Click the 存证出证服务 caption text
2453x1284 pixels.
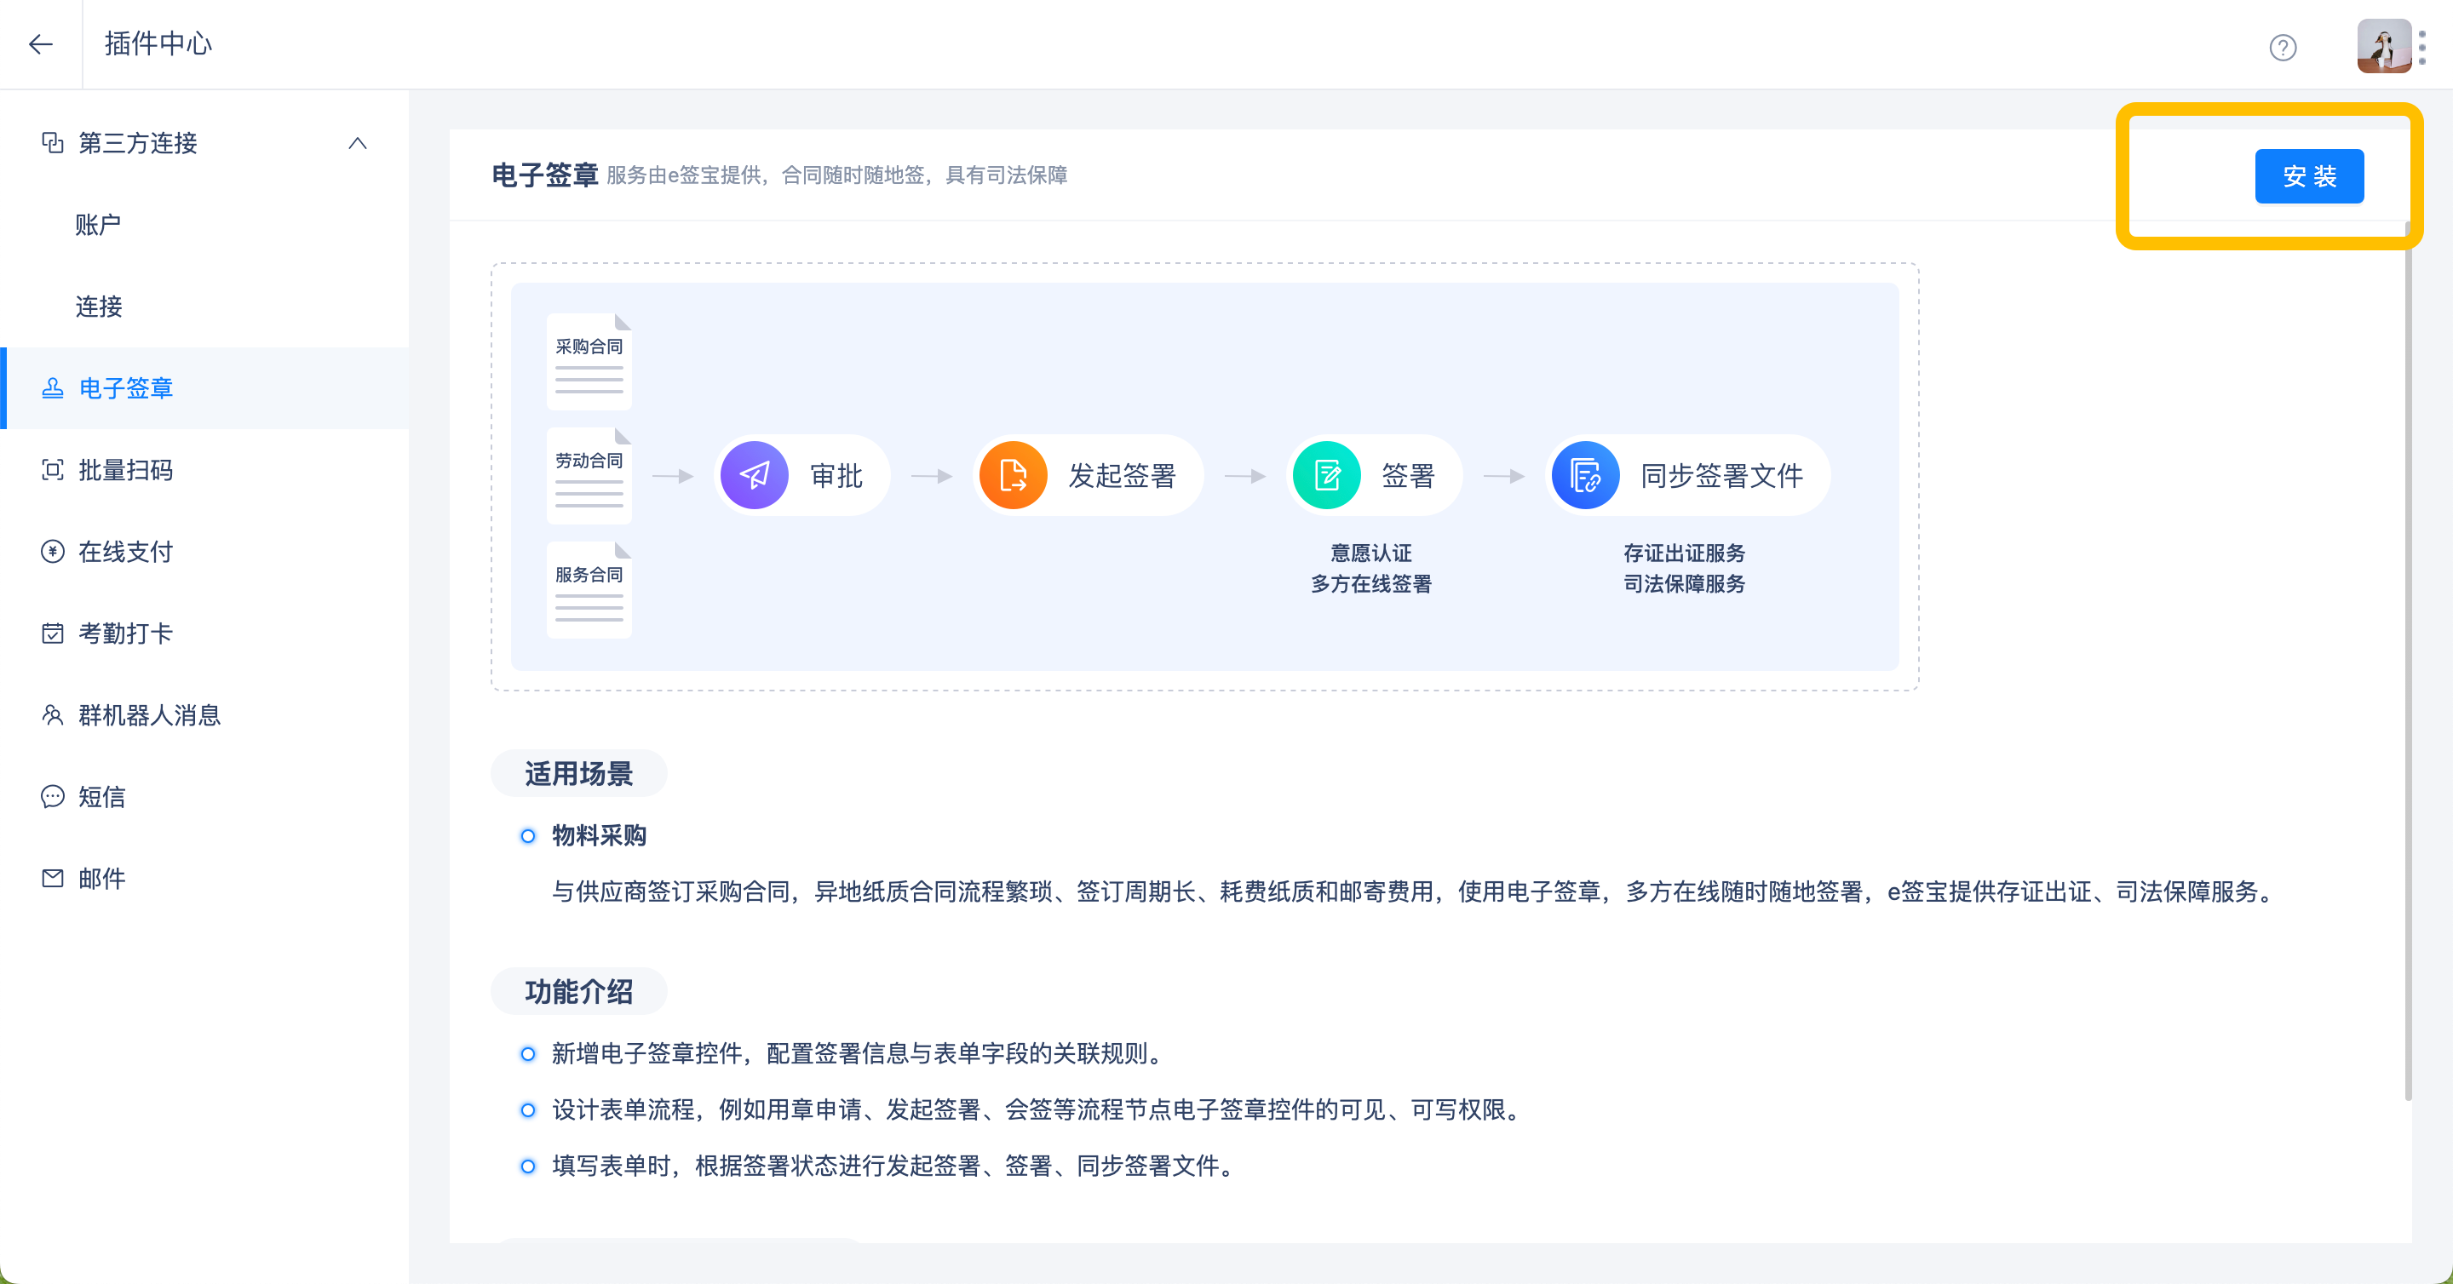tap(1685, 553)
